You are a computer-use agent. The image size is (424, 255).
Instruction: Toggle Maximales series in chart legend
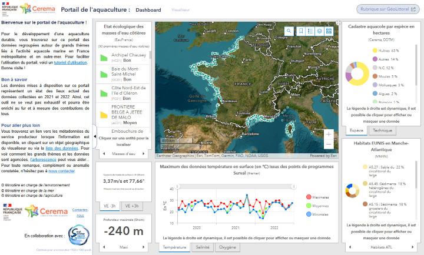(316, 197)
